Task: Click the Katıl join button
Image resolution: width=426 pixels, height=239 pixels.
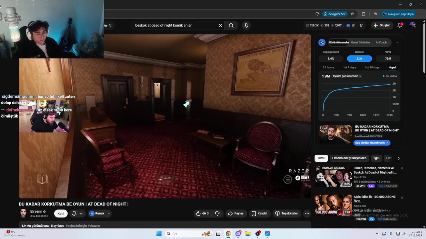Action: tap(61, 213)
